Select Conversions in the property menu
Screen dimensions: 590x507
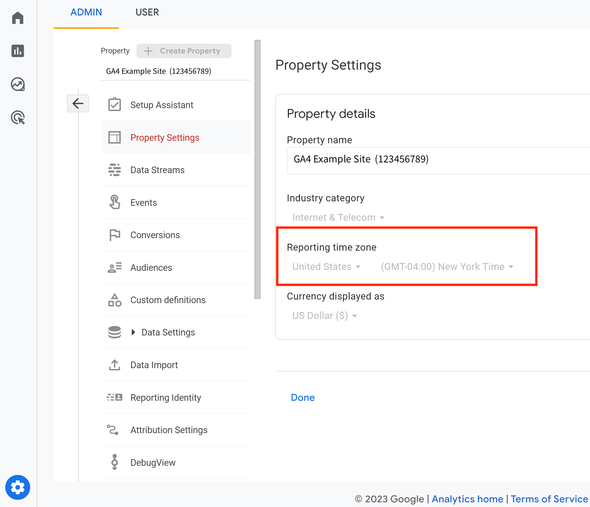[x=155, y=235]
